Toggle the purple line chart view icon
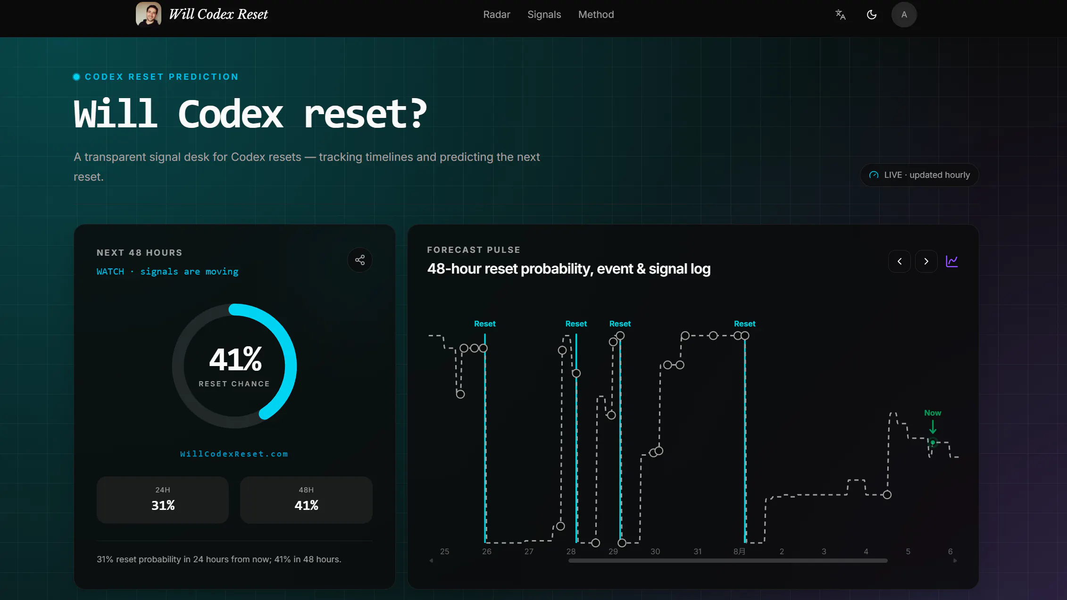 coord(951,261)
